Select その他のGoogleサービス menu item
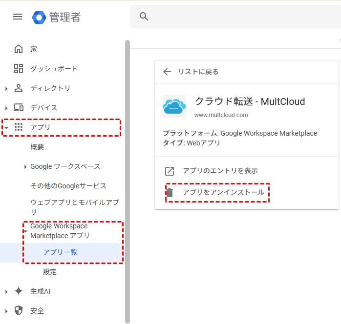Screen dimensions: 341x324 [68, 186]
